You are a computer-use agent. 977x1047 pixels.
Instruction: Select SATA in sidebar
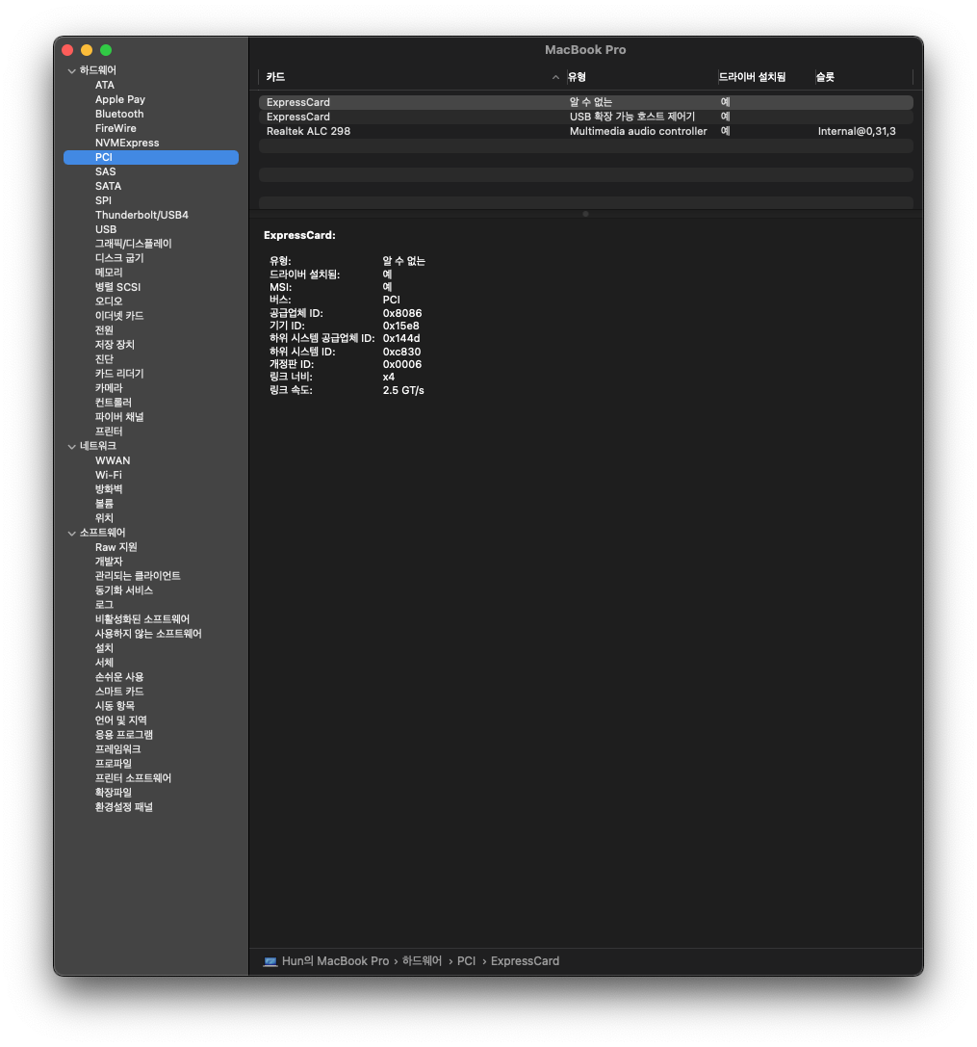point(108,186)
